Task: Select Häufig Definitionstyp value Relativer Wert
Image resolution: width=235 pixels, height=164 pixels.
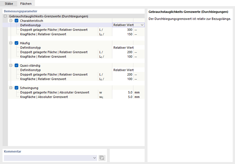Action: (128, 48)
